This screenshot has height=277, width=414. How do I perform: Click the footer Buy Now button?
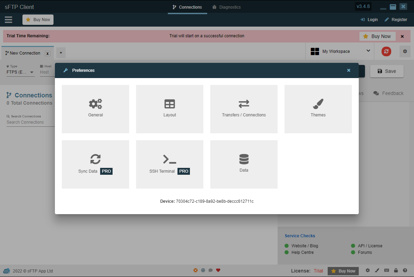(x=343, y=271)
